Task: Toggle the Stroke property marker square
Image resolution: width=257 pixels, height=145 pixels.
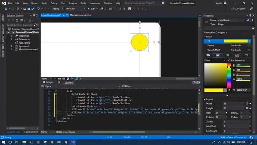Action: pos(249,46)
